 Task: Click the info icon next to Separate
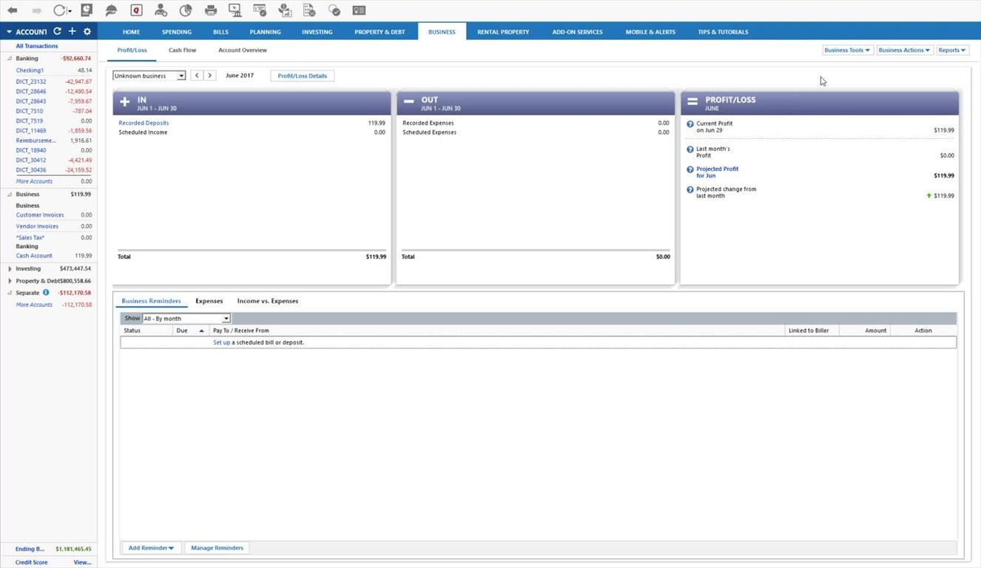coord(46,293)
